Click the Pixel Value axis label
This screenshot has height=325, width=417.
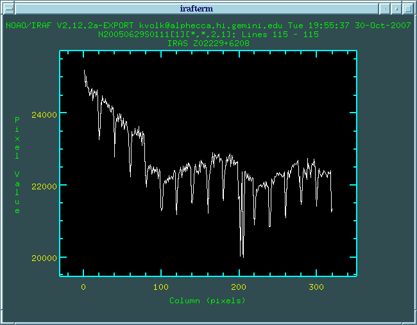(17, 165)
